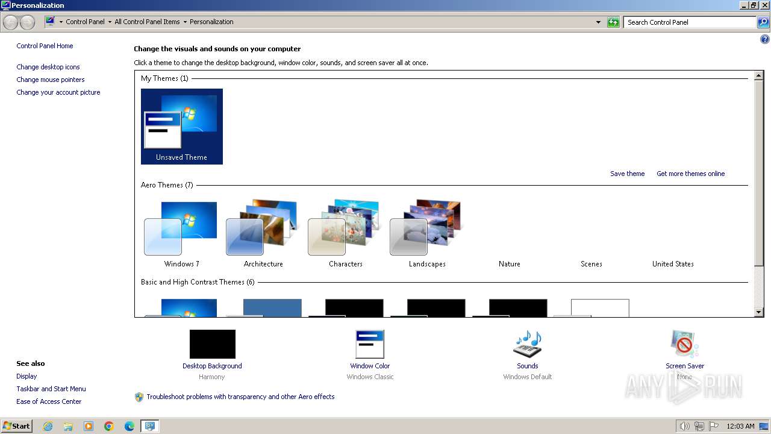Apply the Landscapes Aero theme

(427, 234)
